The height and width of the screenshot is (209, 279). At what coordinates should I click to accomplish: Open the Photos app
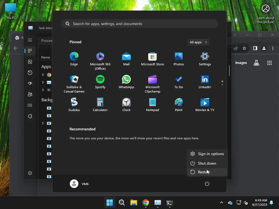pyautogui.click(x=179, y=59)
